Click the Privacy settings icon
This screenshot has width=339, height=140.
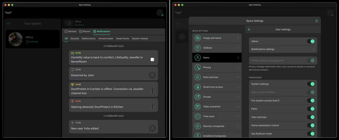(198, 67)
